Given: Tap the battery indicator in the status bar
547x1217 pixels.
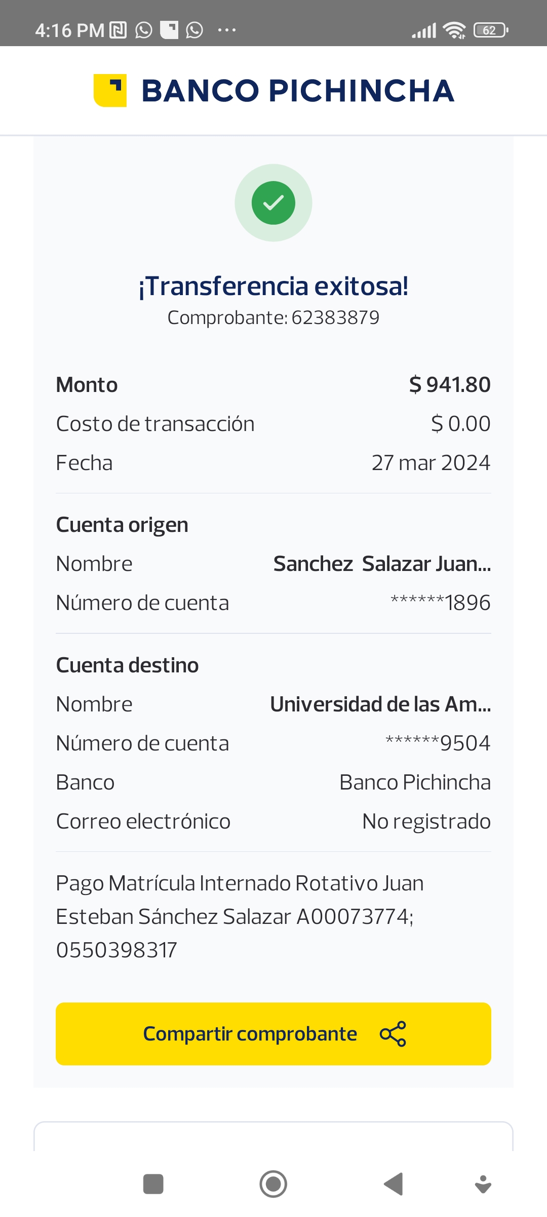Looking at the screenshot, I should pos(490,30).
